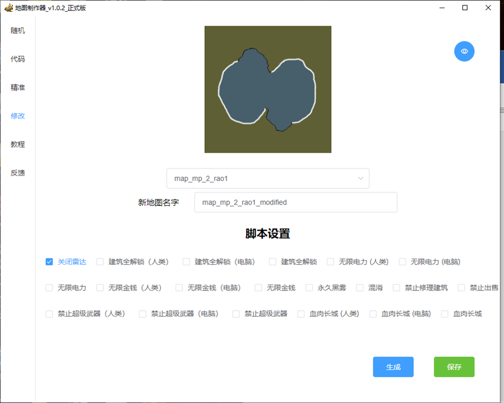The image size is (504, 403).
Task: Select the 精准 sidebar tab
Action: pos(17,87)
